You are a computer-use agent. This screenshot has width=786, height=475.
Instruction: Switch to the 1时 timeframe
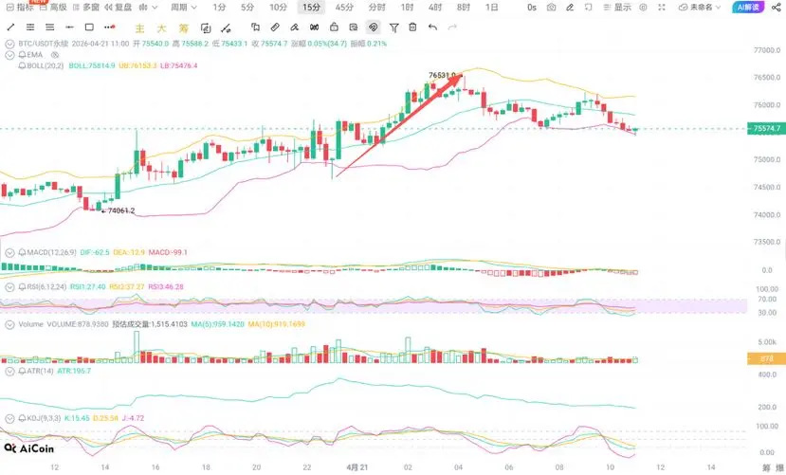[x=407, y=7]
